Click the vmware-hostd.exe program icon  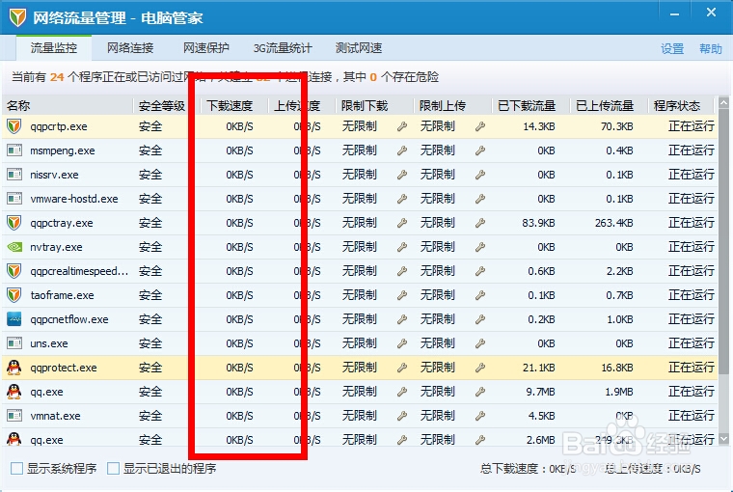(x=14, y=199)
